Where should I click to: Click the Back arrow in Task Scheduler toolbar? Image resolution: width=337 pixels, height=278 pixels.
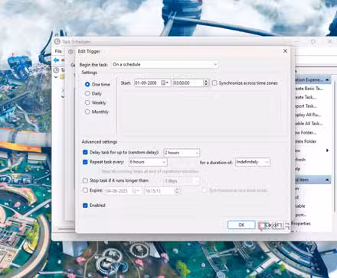[56, 60]
